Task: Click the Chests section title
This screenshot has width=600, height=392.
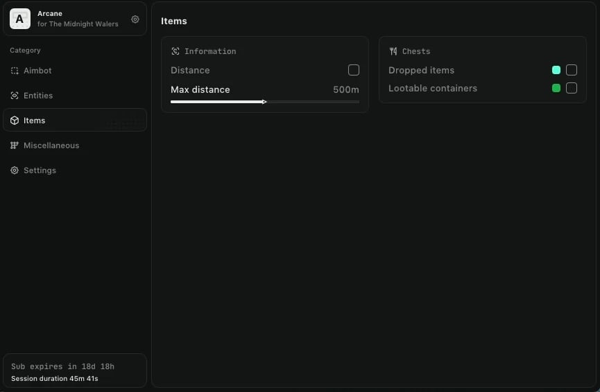Action: click(x=416, y=51)
